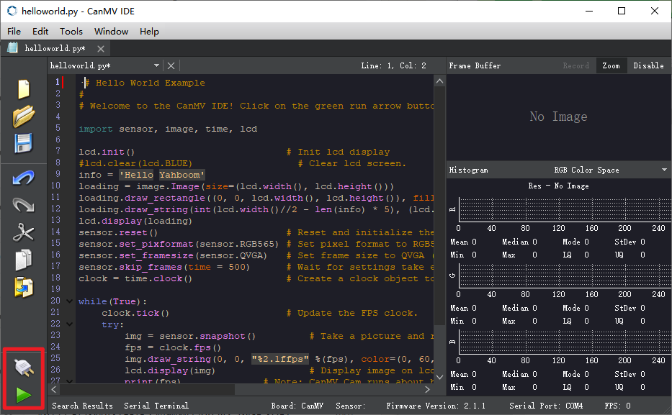This screenshot has width=672, height=415.
Task: Connect to the board with plug icon
Action: (24, 368)
